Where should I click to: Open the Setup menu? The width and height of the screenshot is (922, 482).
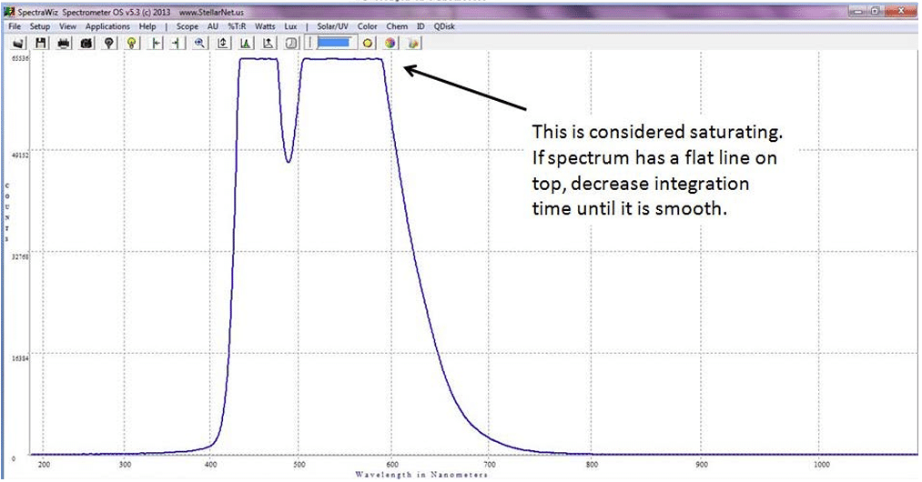pos(40,27)
